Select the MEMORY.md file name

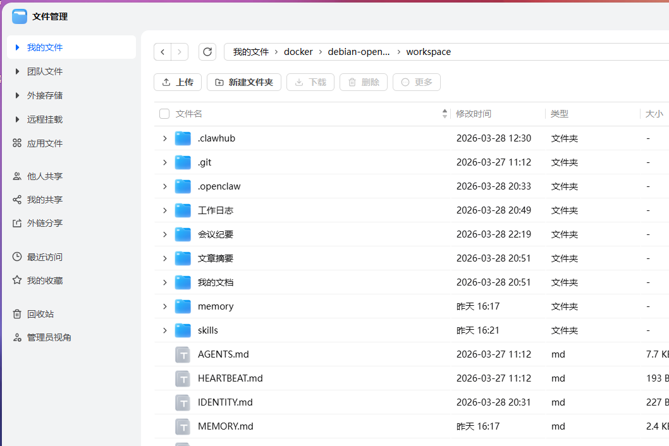coord(226,426)
